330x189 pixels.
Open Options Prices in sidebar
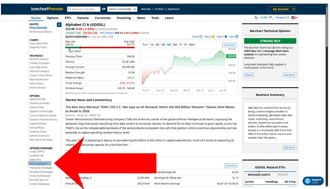pyautogui.click(x=37, y=99)
